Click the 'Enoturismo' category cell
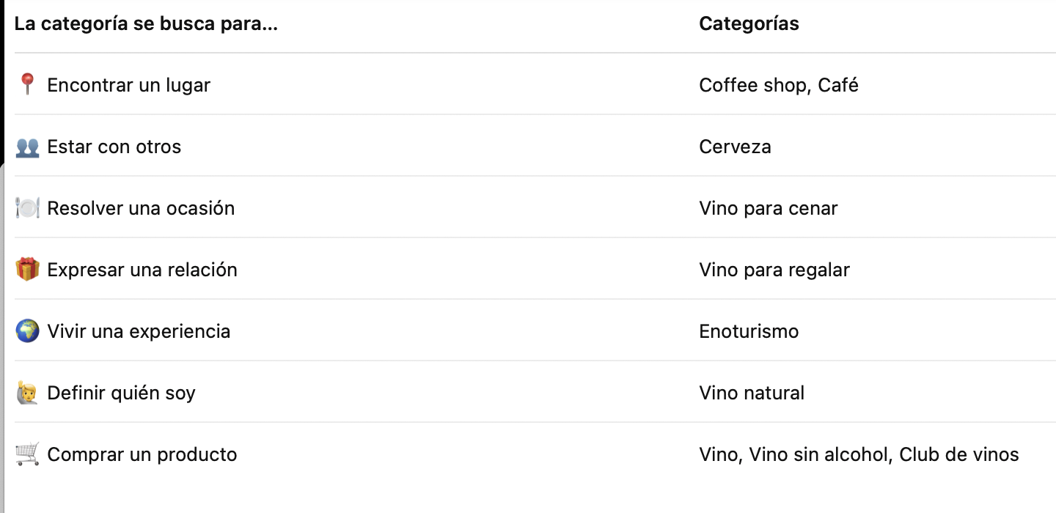The image size is (1056, 513). click(749, 331)
